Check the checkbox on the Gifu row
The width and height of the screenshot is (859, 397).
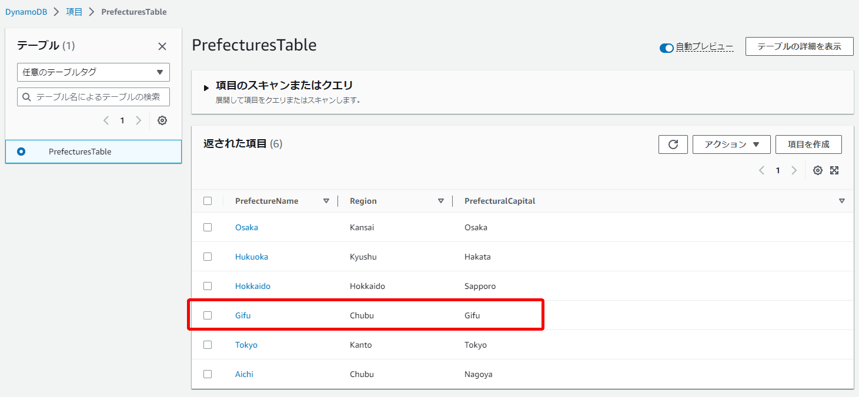click(x=208, y=315)
